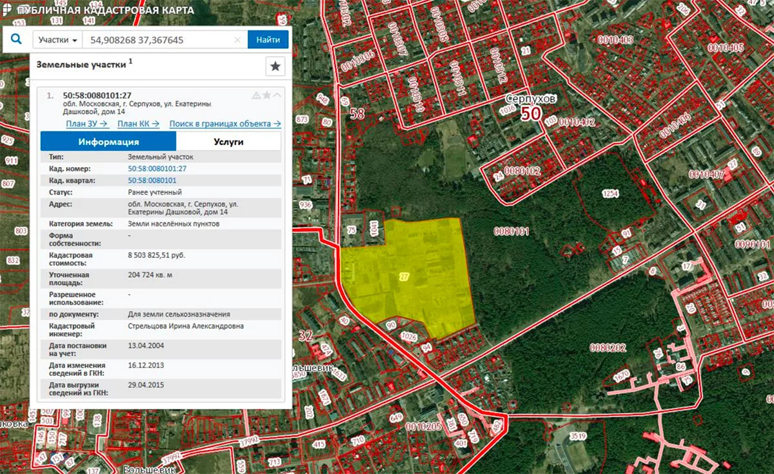Click the warning triangle icon on result
774x474 pixels.
[256, 95]
